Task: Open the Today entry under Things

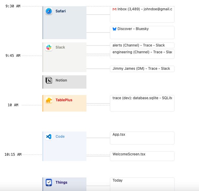Action: (x=142, y=184)
